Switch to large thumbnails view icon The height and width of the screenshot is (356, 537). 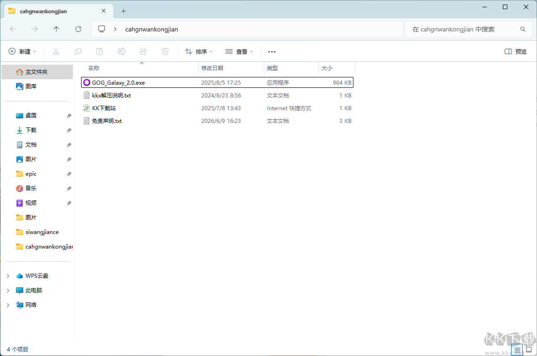(x=529, y=350)
